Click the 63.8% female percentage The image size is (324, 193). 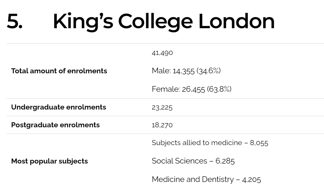[x=219, y=89]
